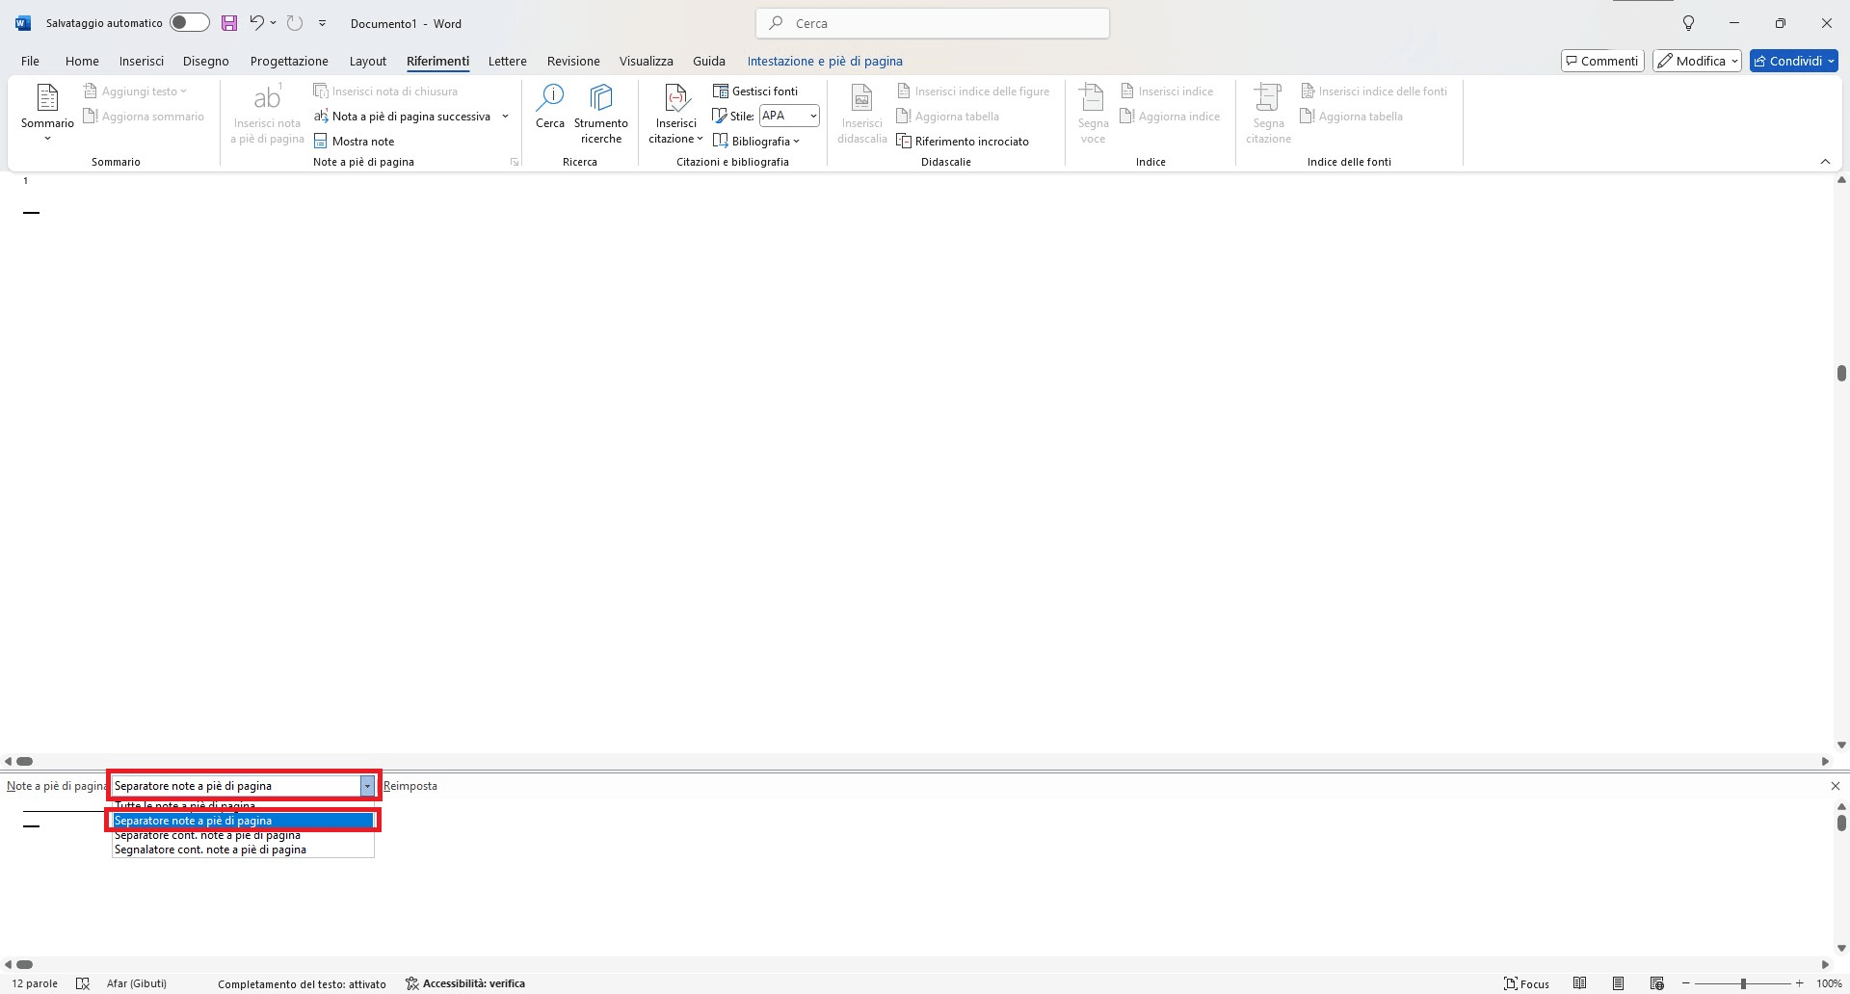The height and width of the screenshot is (994, 1850).
Task: Open the Sommario table of contents button
Action: point(47,114)
